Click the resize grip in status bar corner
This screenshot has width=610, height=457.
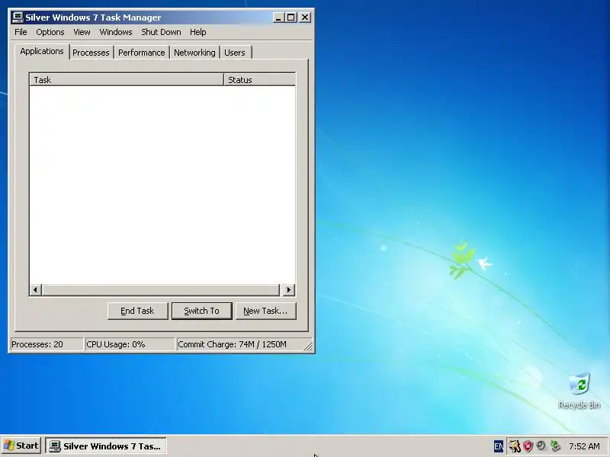coord(308,346)
